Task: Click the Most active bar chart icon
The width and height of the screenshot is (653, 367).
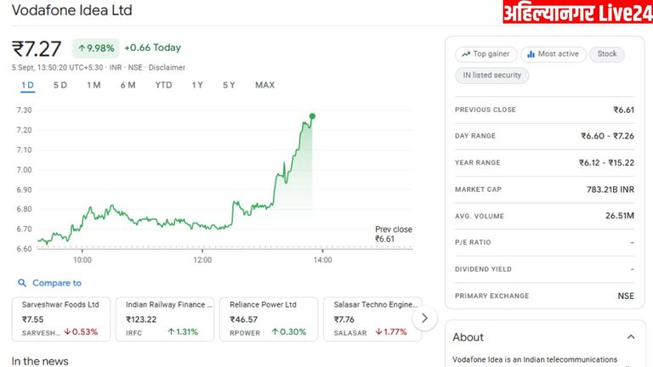Action: pyautogui.click(x=531, y=54)
